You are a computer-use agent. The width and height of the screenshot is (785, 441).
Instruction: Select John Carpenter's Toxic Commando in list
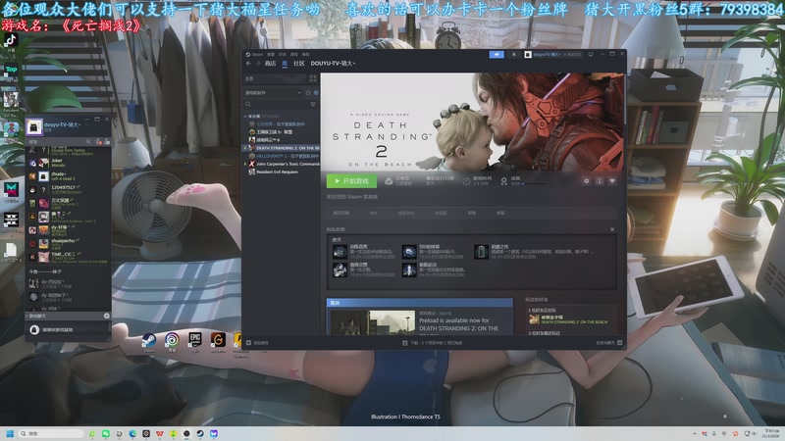[x=282, y=164]
